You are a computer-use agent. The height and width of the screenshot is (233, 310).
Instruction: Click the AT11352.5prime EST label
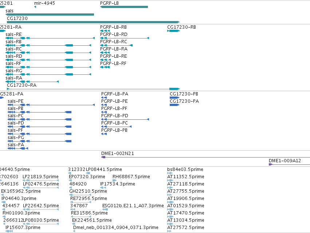[186, 177]
